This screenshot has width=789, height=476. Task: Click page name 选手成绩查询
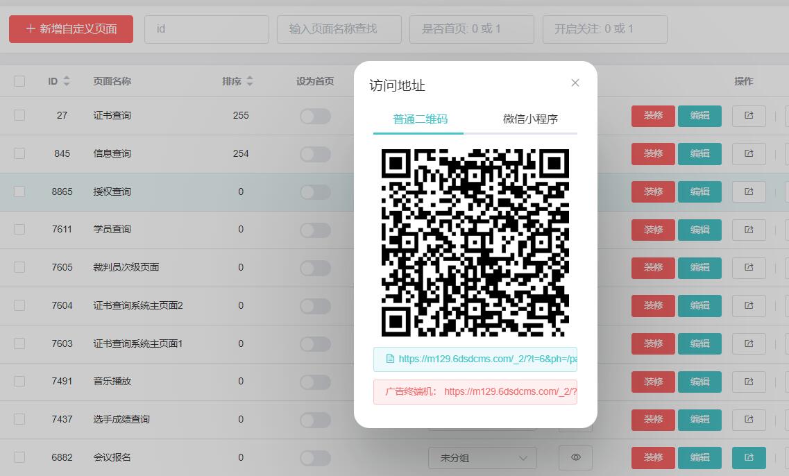pos(121,419)
